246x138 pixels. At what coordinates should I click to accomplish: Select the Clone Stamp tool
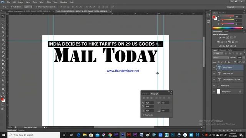point(3,48)
